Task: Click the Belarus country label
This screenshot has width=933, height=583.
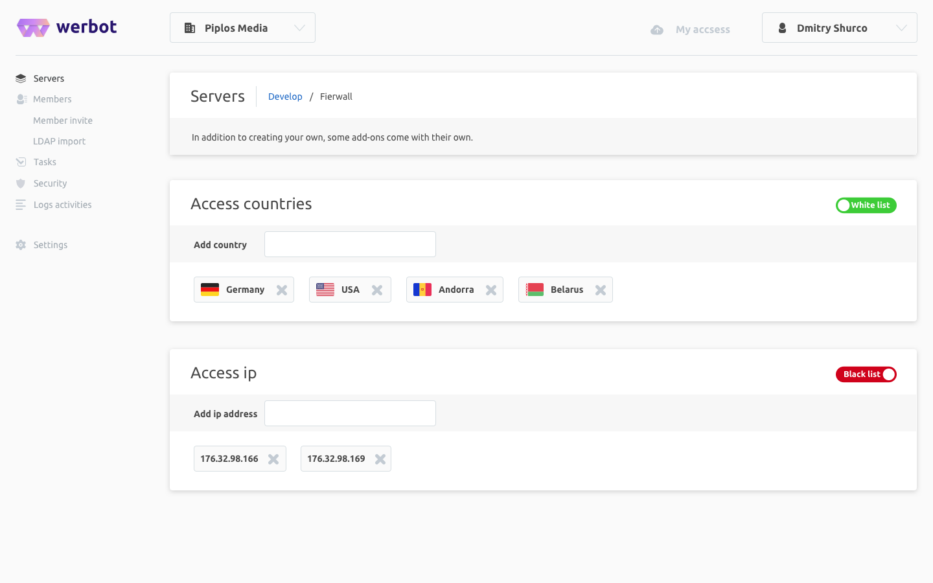Action: [567, 290]
